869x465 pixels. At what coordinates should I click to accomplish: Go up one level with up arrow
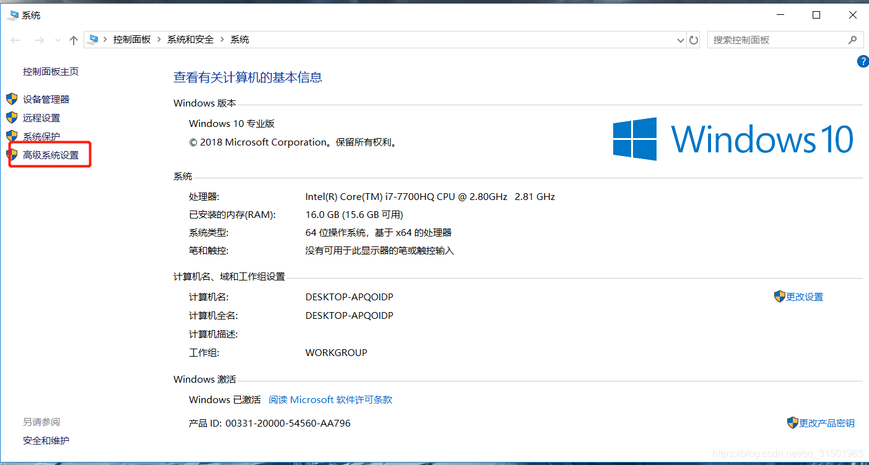tap(74, 40)
